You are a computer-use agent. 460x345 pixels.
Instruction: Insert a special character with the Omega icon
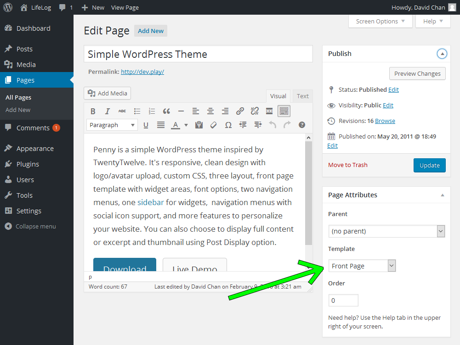[228, 124]
